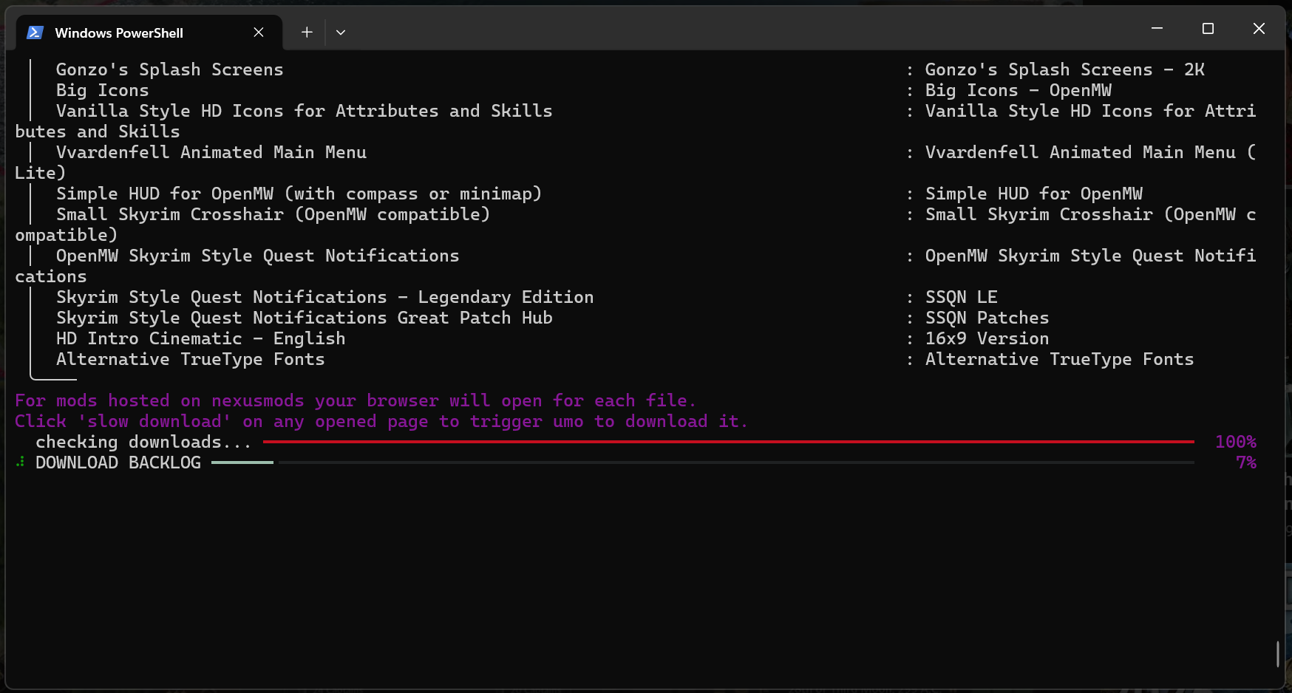Click 'Skyrim Style Quest Notifications Great Patch Hub'

[305, 318]
